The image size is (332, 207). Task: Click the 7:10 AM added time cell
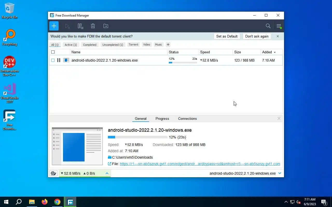[268, 60]
